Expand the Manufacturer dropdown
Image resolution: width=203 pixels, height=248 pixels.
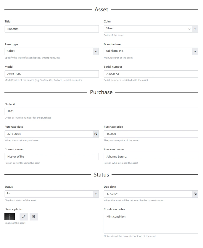[195, 51]
